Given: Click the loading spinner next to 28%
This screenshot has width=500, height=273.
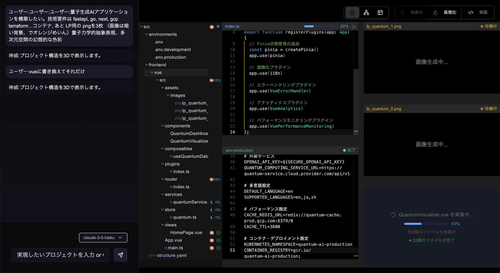Looking at the screenshot, I should 353,26.
